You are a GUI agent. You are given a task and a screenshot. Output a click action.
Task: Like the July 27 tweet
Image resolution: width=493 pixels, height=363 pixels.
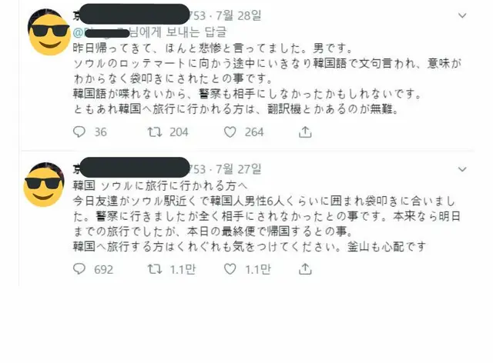point(230,269)
